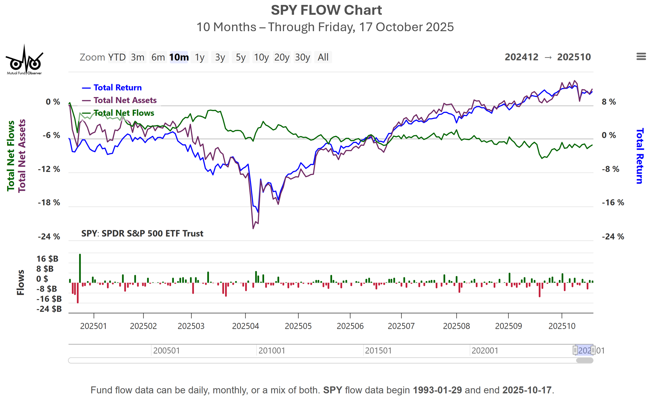The height and width of the screenshot is (400, 650).
Task: Open the chart hamburger context menu
Action: click(x=641, y=57)
